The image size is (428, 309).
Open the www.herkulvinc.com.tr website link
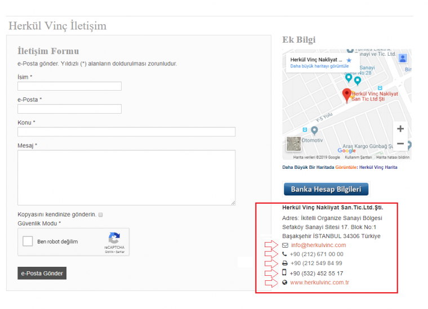pos(319,283)
